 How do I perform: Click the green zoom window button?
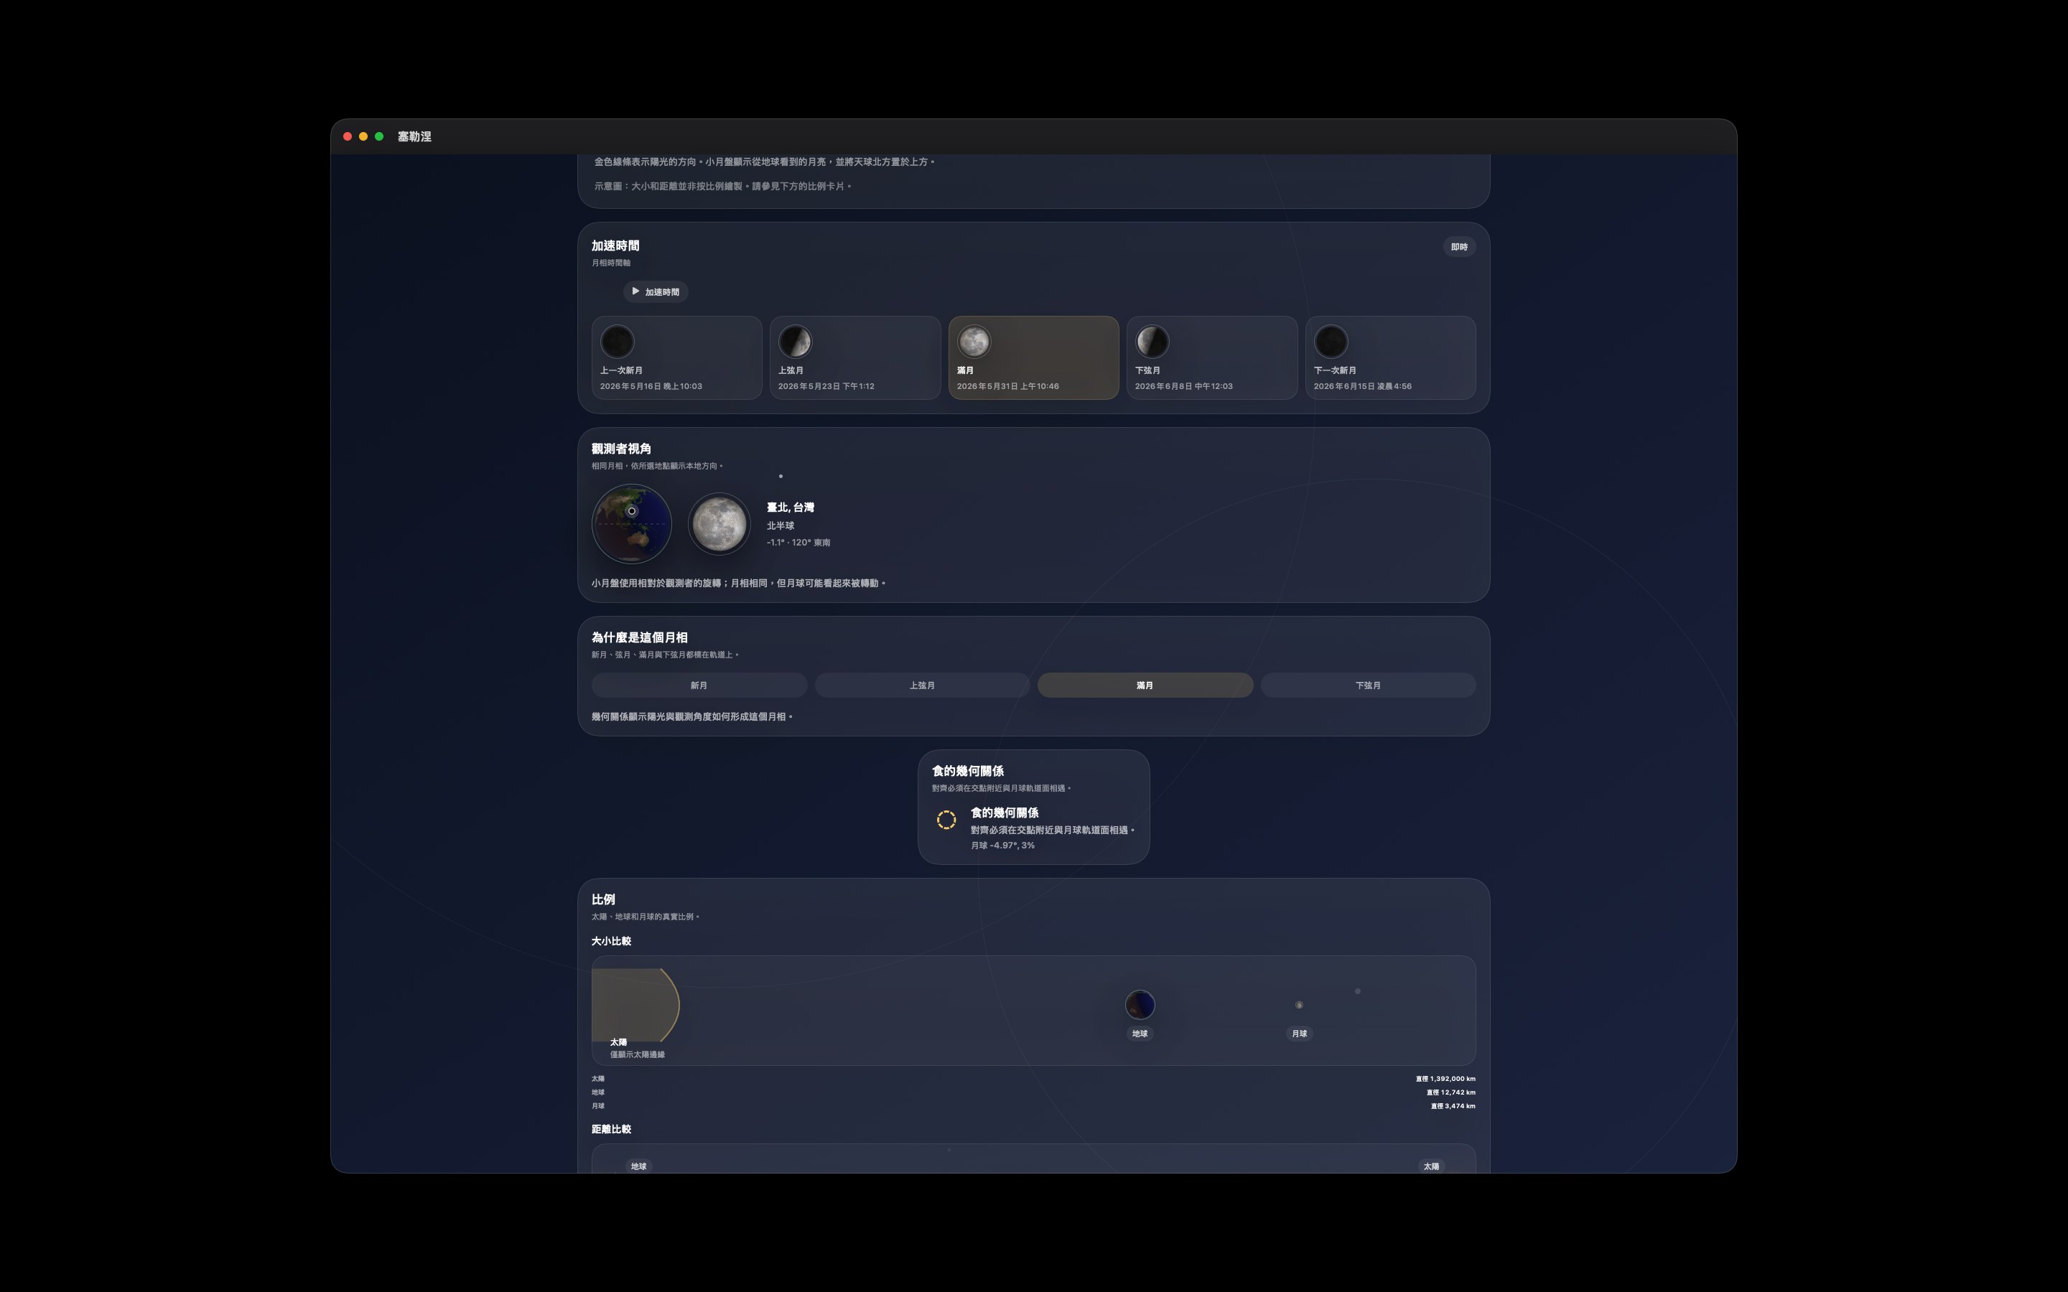click(379, 136)
